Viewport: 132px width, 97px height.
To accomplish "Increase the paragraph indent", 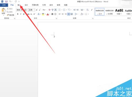I will point(78,10).
